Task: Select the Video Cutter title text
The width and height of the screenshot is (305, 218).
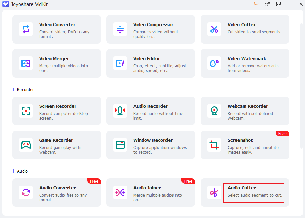Action: [x=242, y=24]
